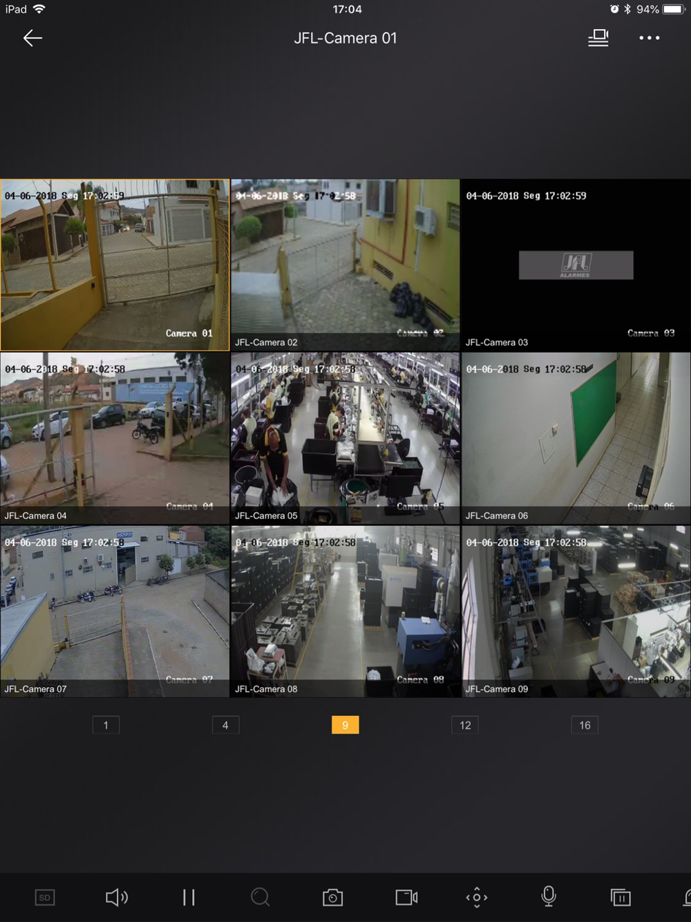Take a snapshot with camera icon

click(x=332, y=897)
